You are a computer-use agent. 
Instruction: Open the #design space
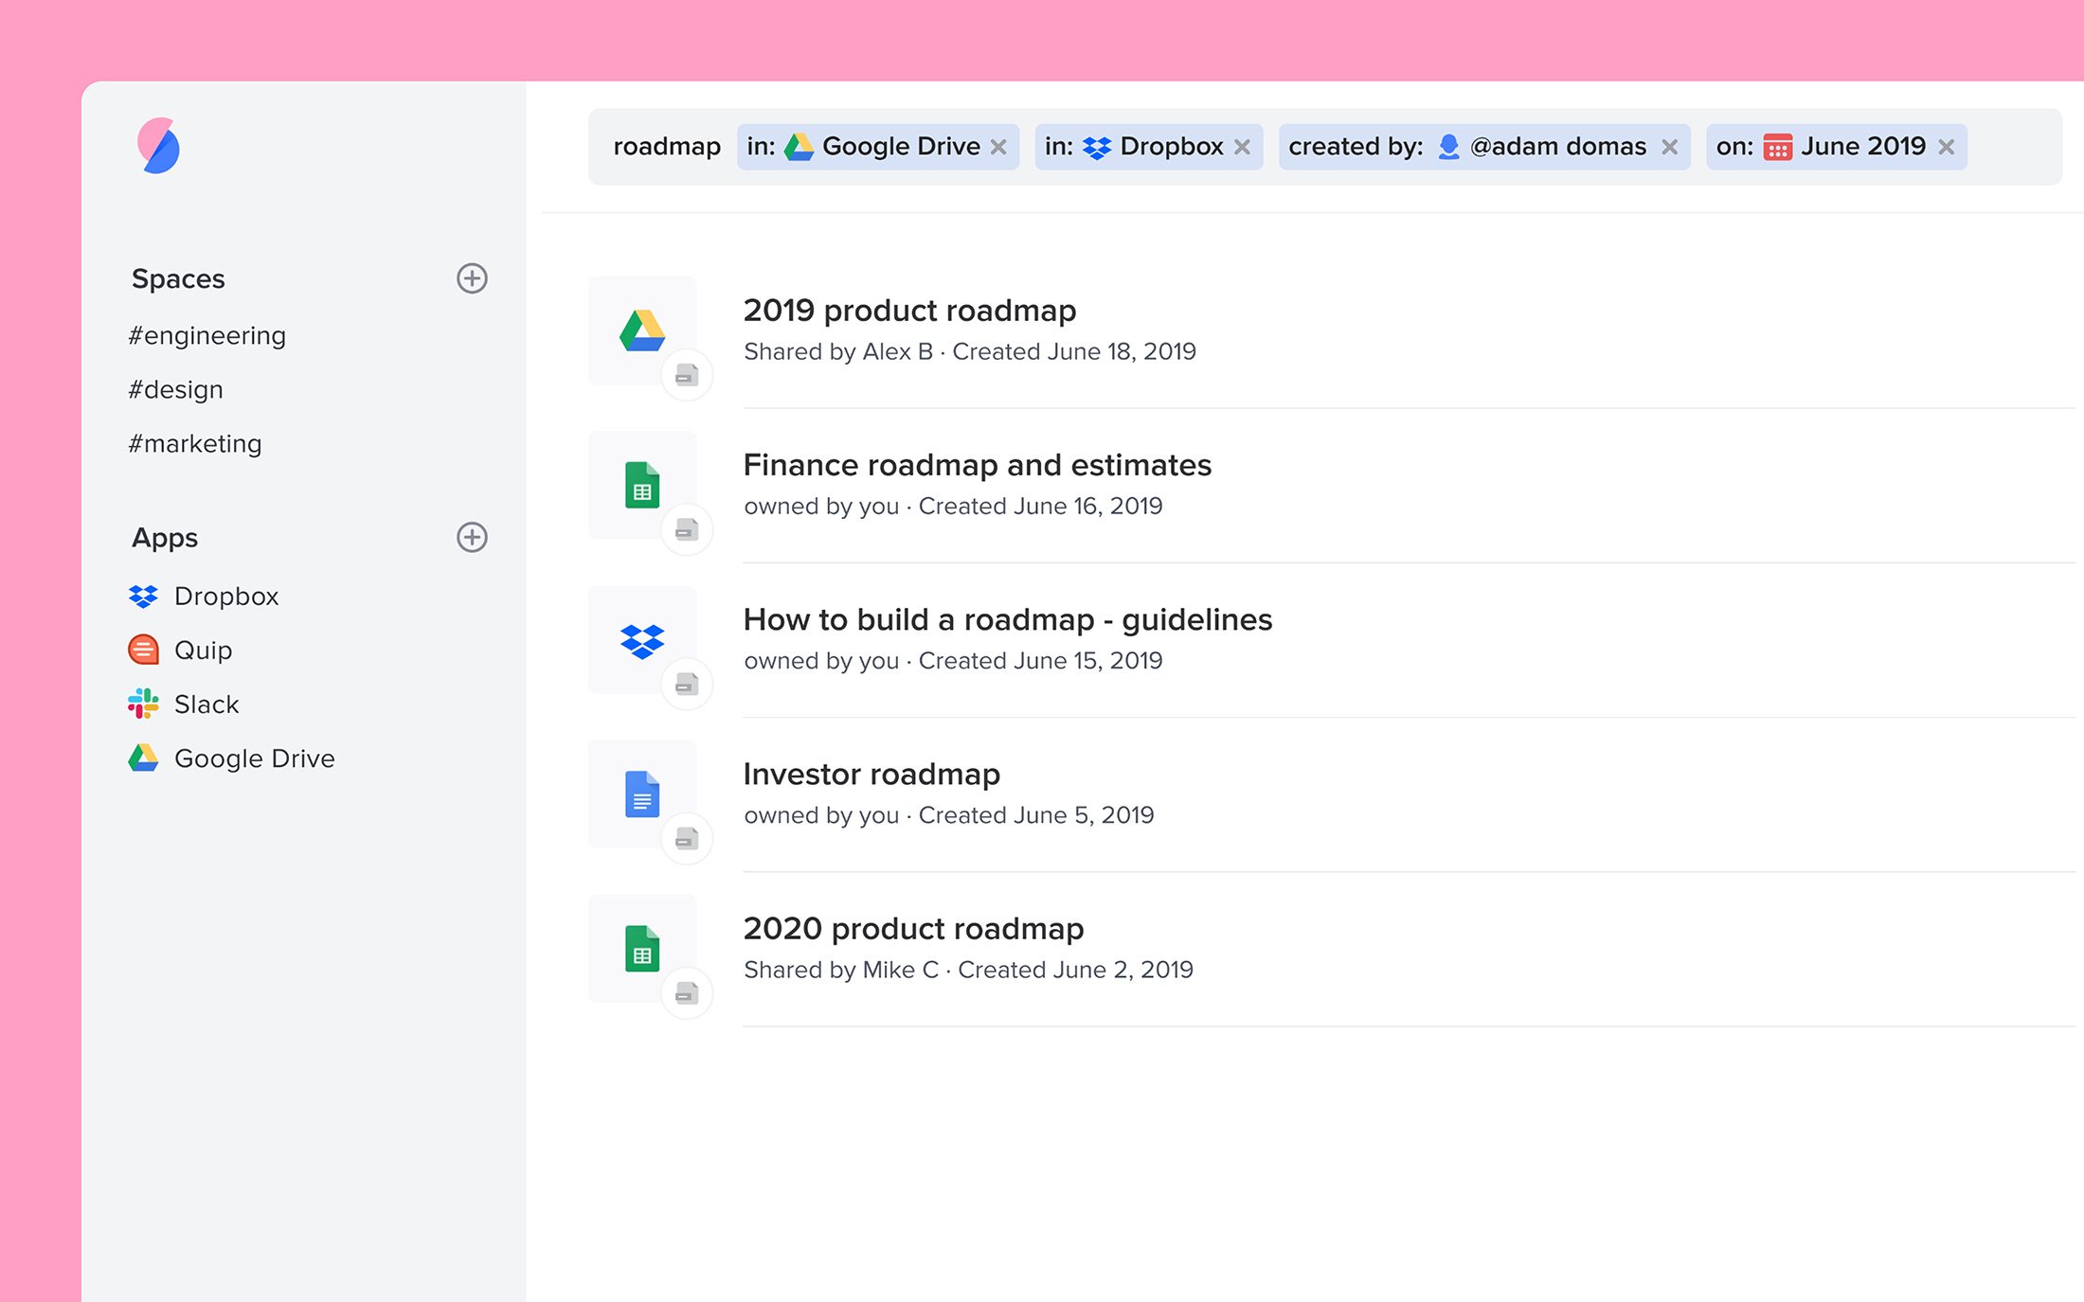pos(175,389)
